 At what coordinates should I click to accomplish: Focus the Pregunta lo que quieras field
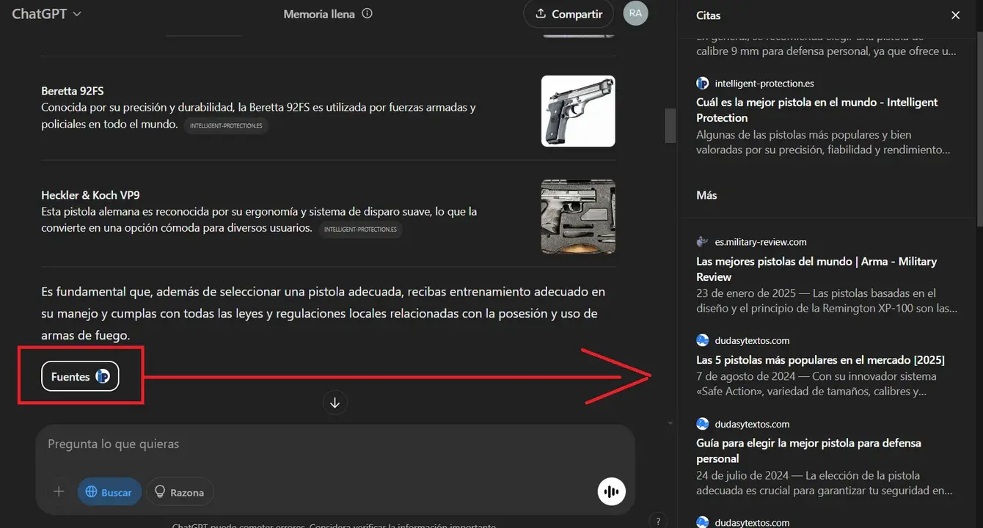pos(334,444)
